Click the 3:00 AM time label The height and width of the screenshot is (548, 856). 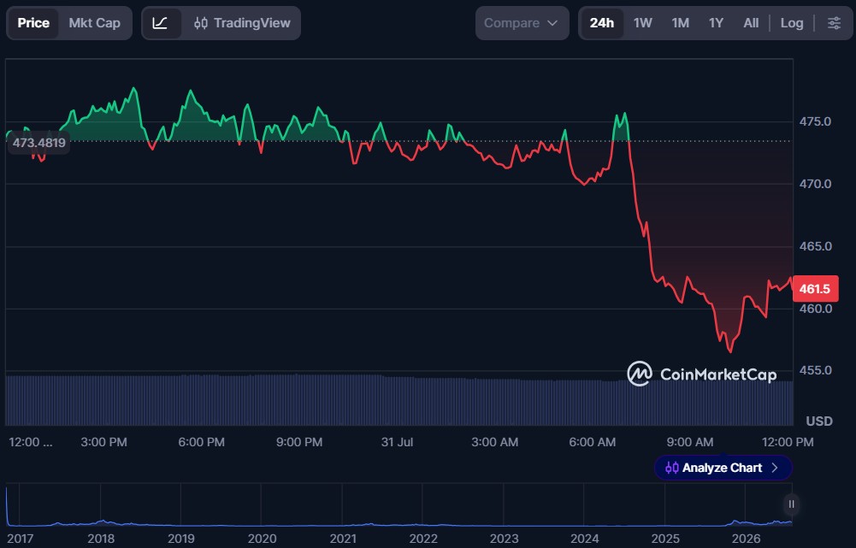pos(494,442)
